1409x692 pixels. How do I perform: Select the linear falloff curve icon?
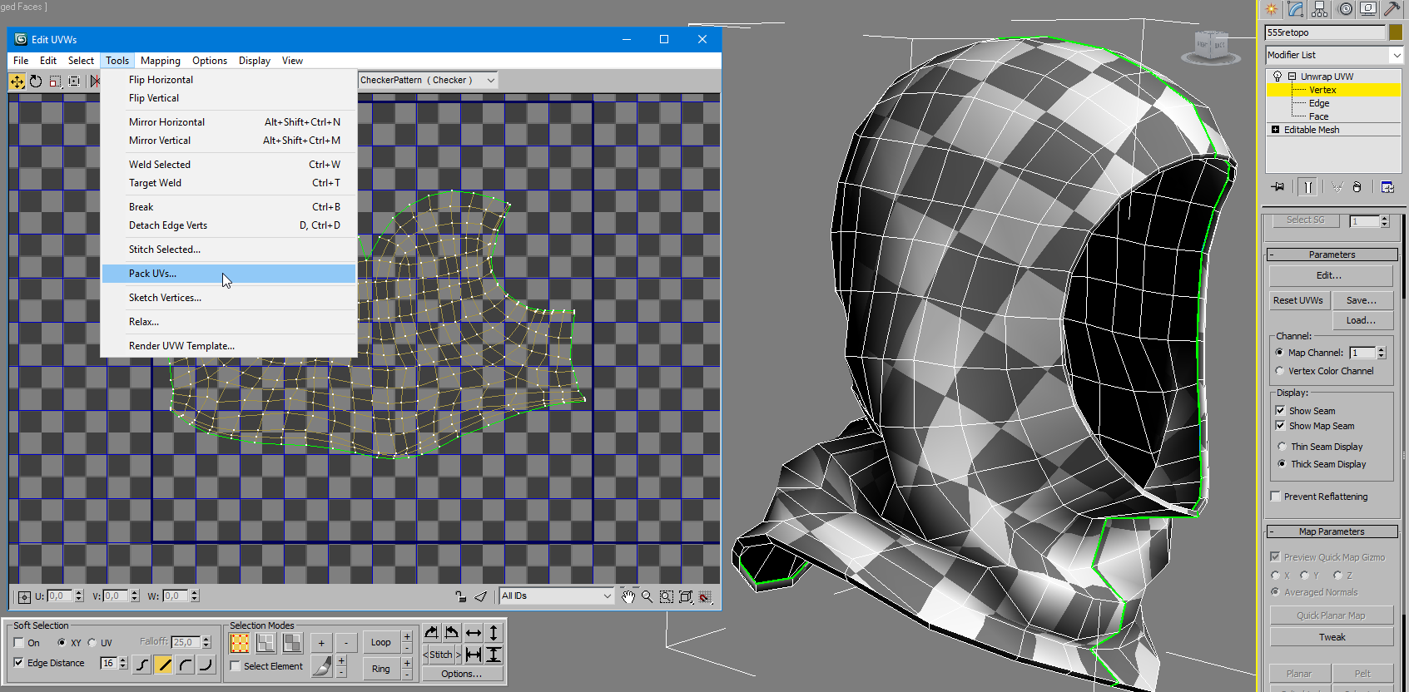164,665
